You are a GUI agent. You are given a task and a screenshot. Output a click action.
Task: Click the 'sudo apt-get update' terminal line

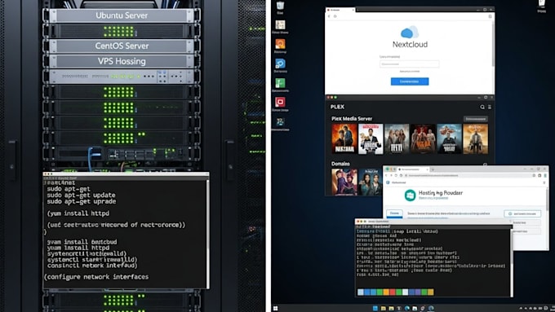click(81, 195)
